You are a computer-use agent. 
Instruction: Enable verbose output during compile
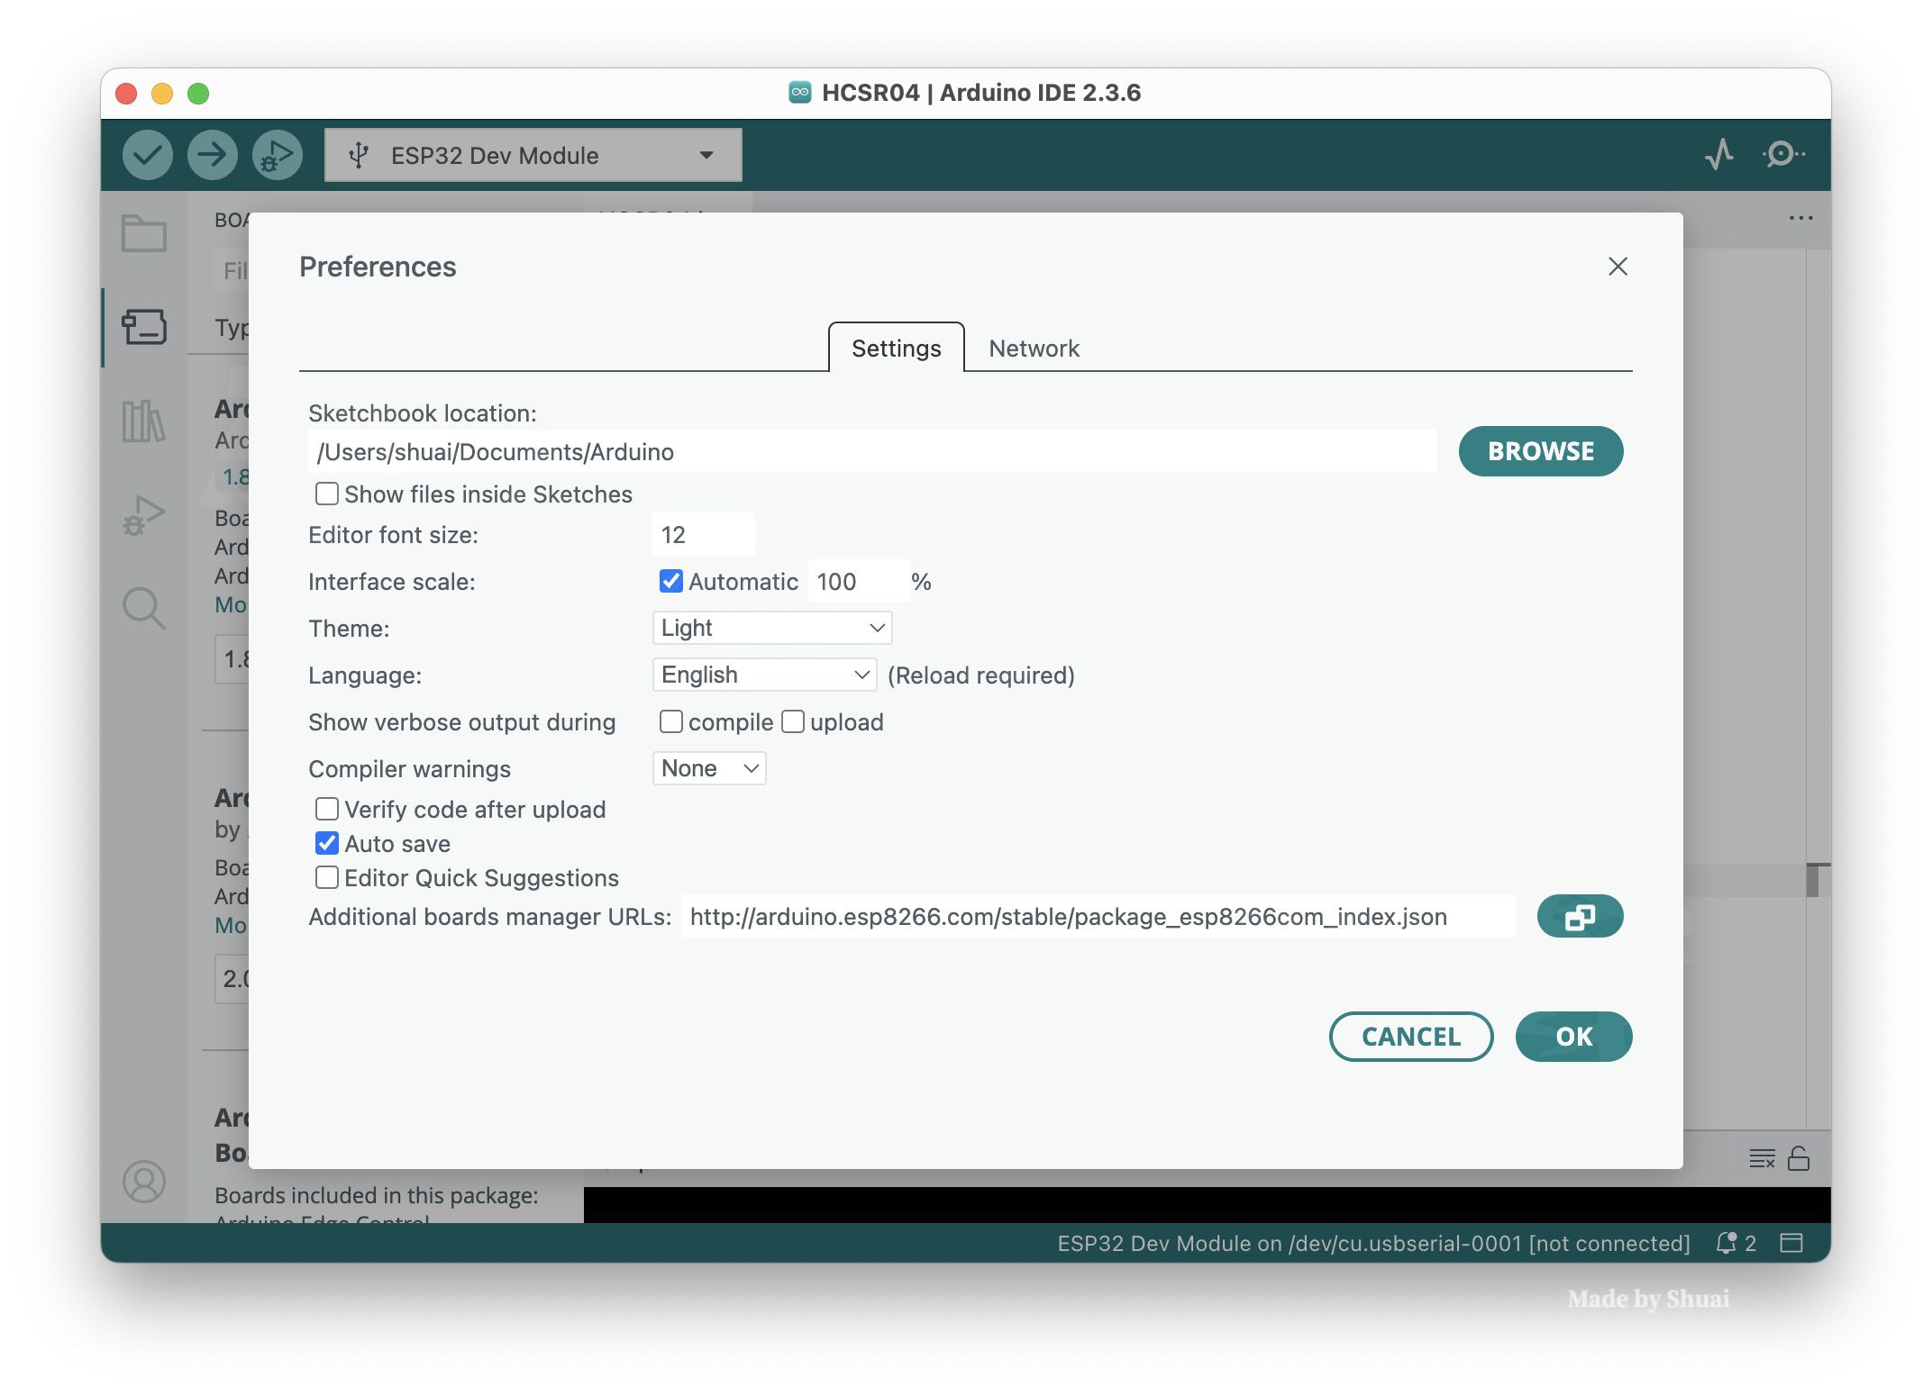click(670, 721)
